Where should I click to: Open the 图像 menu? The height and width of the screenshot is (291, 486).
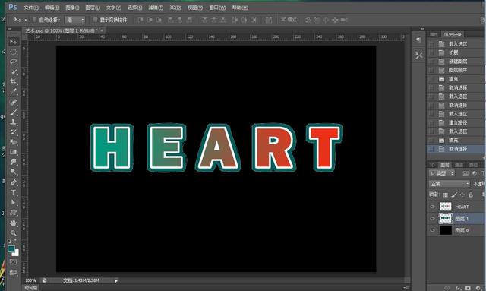72,8
